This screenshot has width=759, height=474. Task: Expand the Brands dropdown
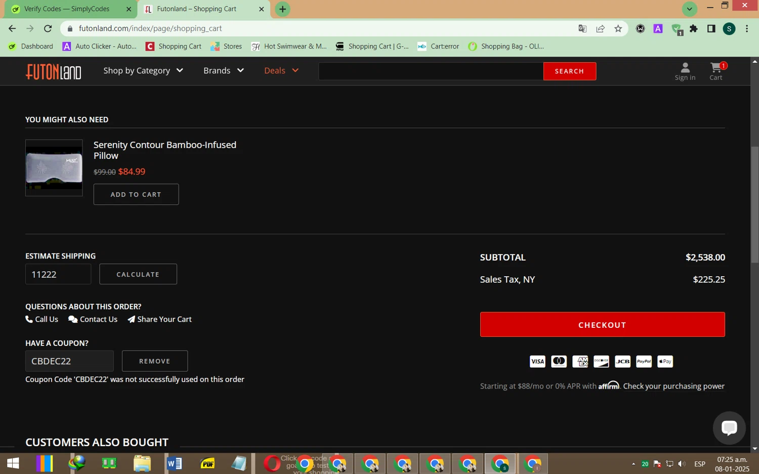click(224, 71)
